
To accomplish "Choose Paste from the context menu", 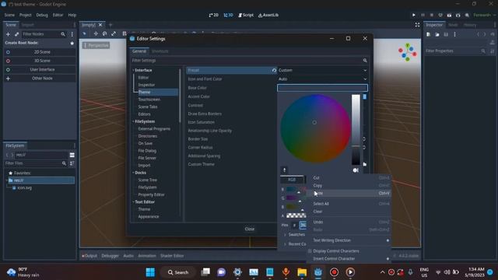I will (x=349, y=193).
